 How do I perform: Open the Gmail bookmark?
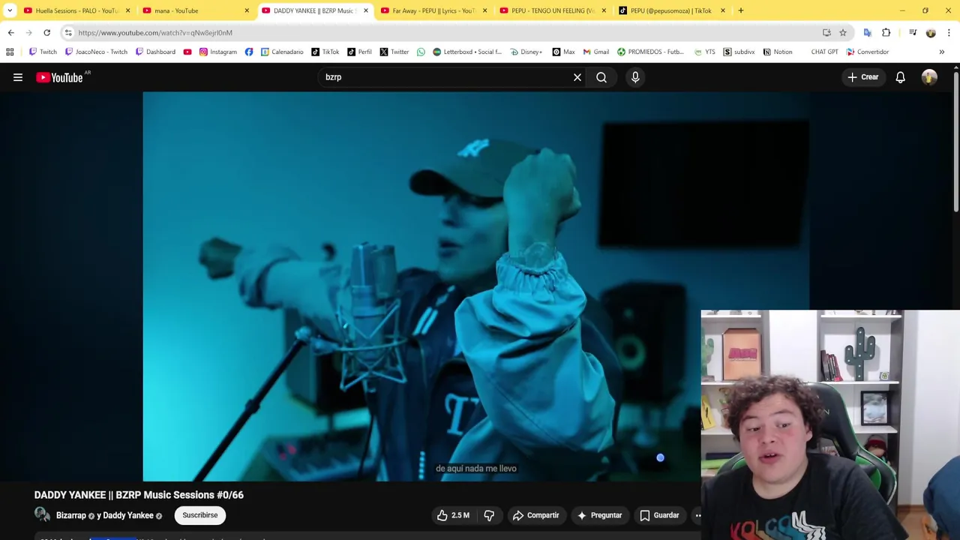pyautogui.click(x=595, y=52)
